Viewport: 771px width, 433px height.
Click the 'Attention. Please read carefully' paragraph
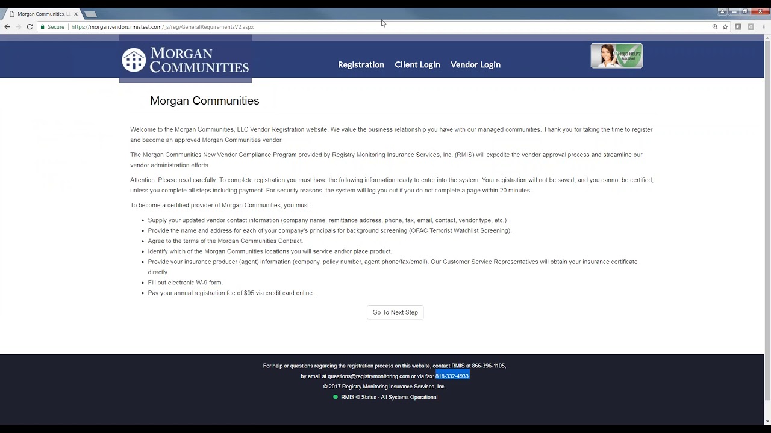pyautogui.click(x=392, y=185)
